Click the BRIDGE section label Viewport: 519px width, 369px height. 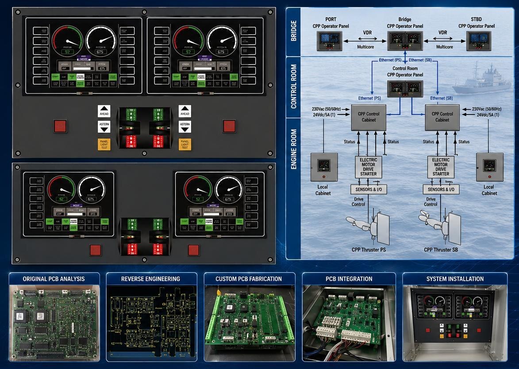point(294,31)
